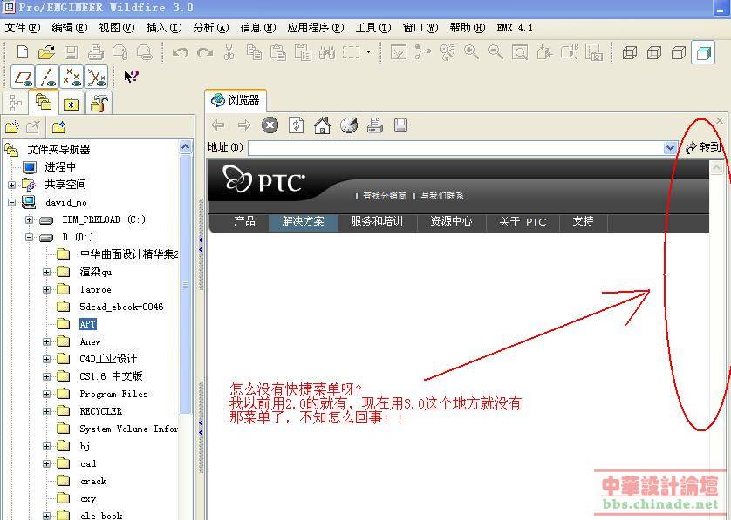Image resolution: width=731 pixels, height=520 pixels.
Task: Click the Cut scissors icon
Action: 229,52
